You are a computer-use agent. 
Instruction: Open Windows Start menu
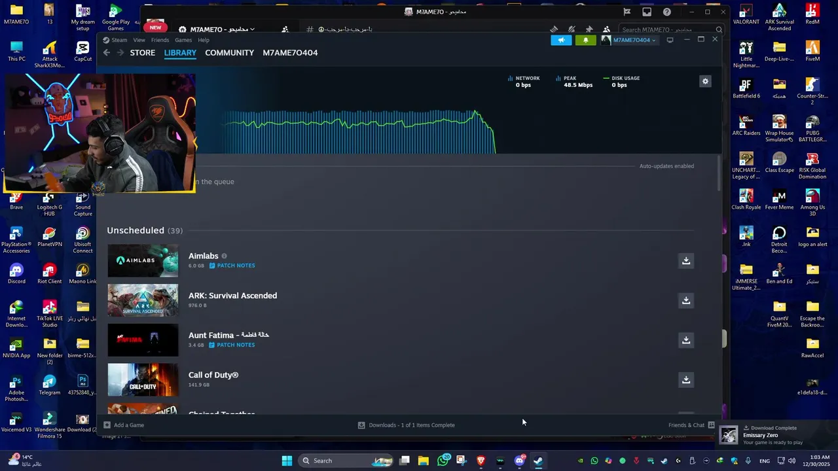[287, 461]
